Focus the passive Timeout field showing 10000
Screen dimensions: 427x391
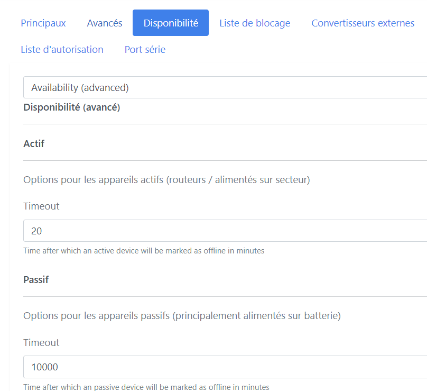(225, 367)
